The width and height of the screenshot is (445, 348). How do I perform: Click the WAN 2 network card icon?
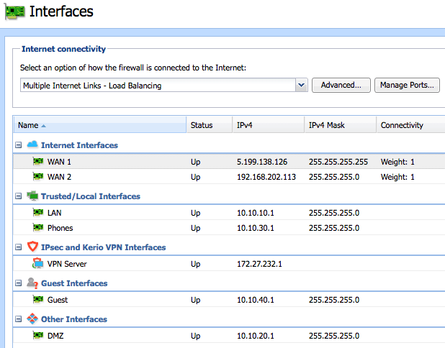tap(38, 177)
